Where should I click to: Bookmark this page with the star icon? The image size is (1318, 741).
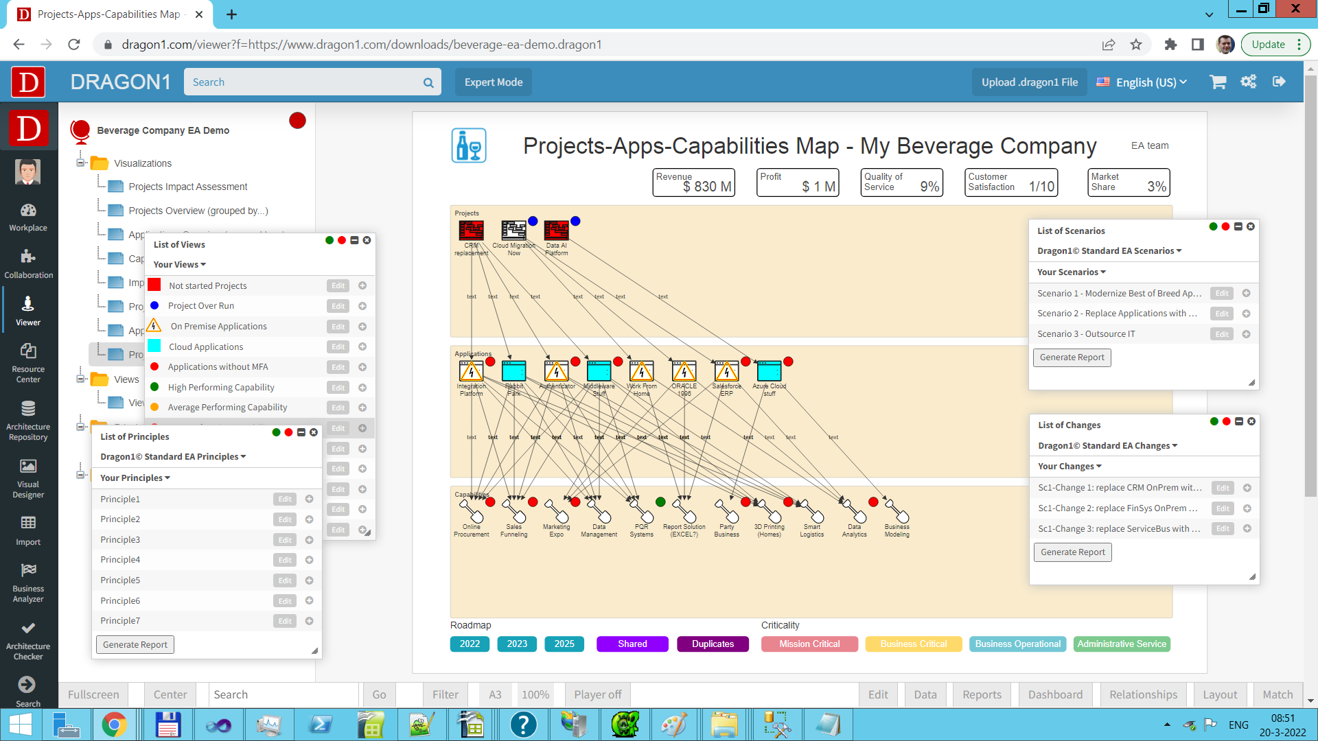click(1136, 45)
